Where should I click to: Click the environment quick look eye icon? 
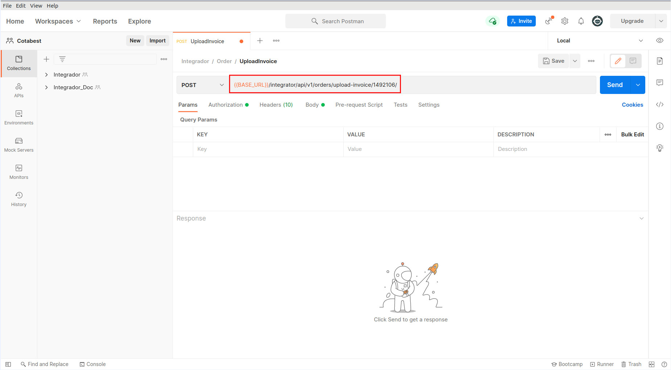point(660,41)
